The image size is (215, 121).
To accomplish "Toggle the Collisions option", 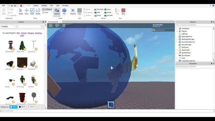I will coord(47,9).
